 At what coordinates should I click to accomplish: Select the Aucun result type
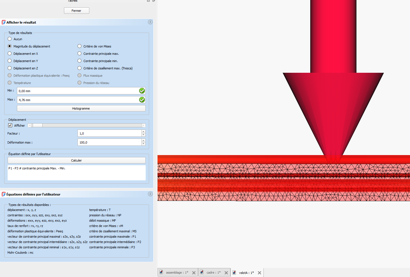tap(10, 39)
